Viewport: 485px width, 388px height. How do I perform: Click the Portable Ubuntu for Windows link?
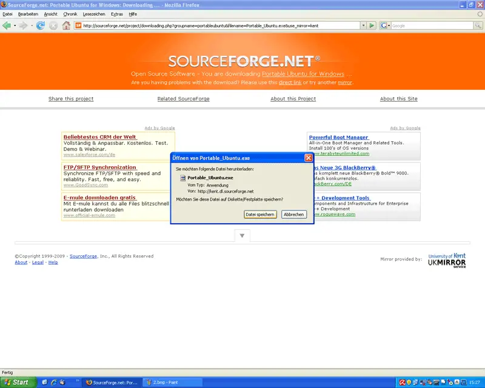pyautogui.click(x=303, y=74)
